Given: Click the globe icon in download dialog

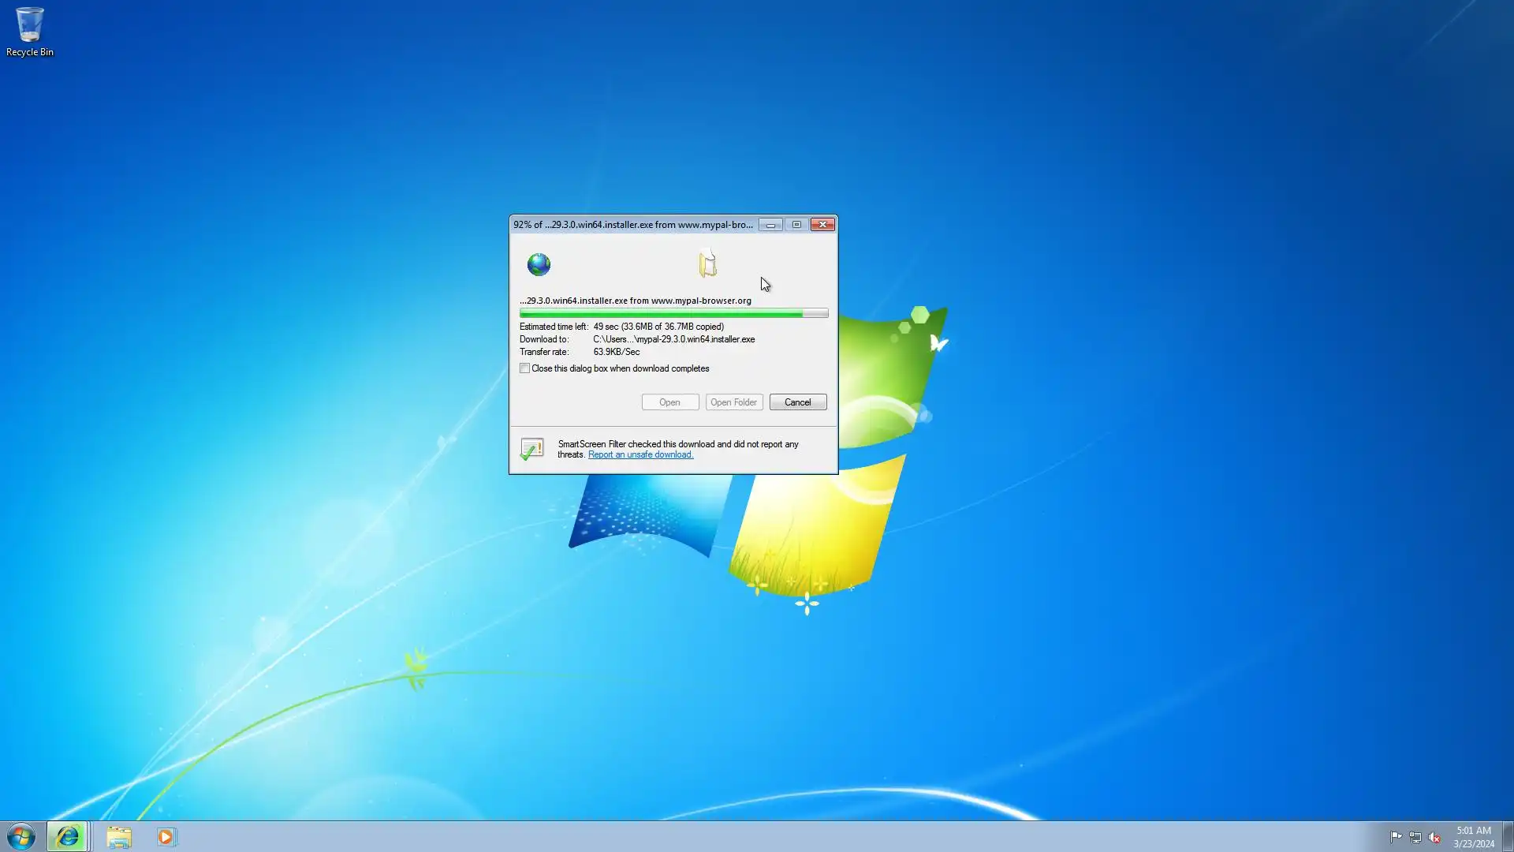Looking at the screenshot, I should (x=539, y=264).
